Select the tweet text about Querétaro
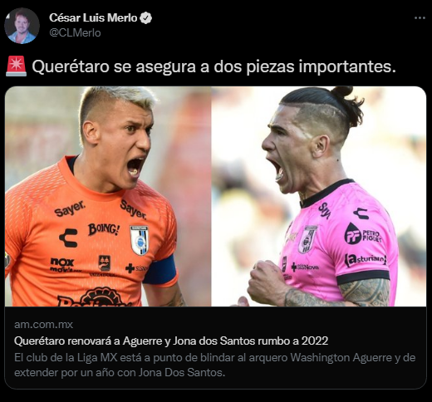The height and width of the screenshot is (402, 432). (214, 66)
